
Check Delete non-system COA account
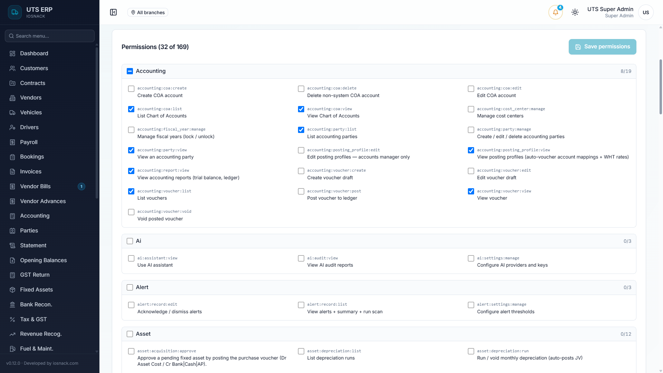pos(301,89)
